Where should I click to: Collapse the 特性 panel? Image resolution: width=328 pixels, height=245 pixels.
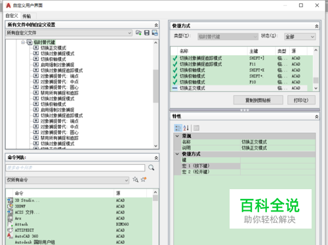click(316, 117)
